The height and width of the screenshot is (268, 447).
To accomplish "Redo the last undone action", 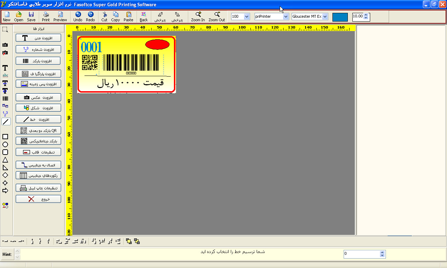I will (x=90, y=17).
